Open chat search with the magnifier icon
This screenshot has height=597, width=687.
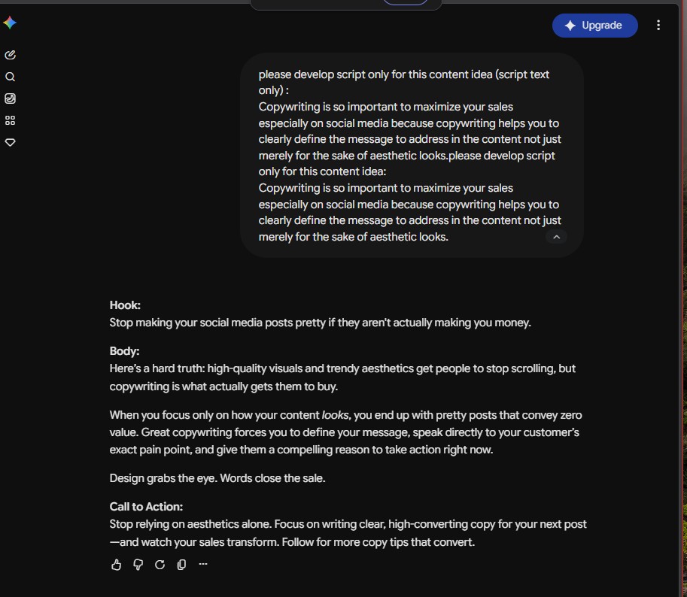click(x=10, y=77)
